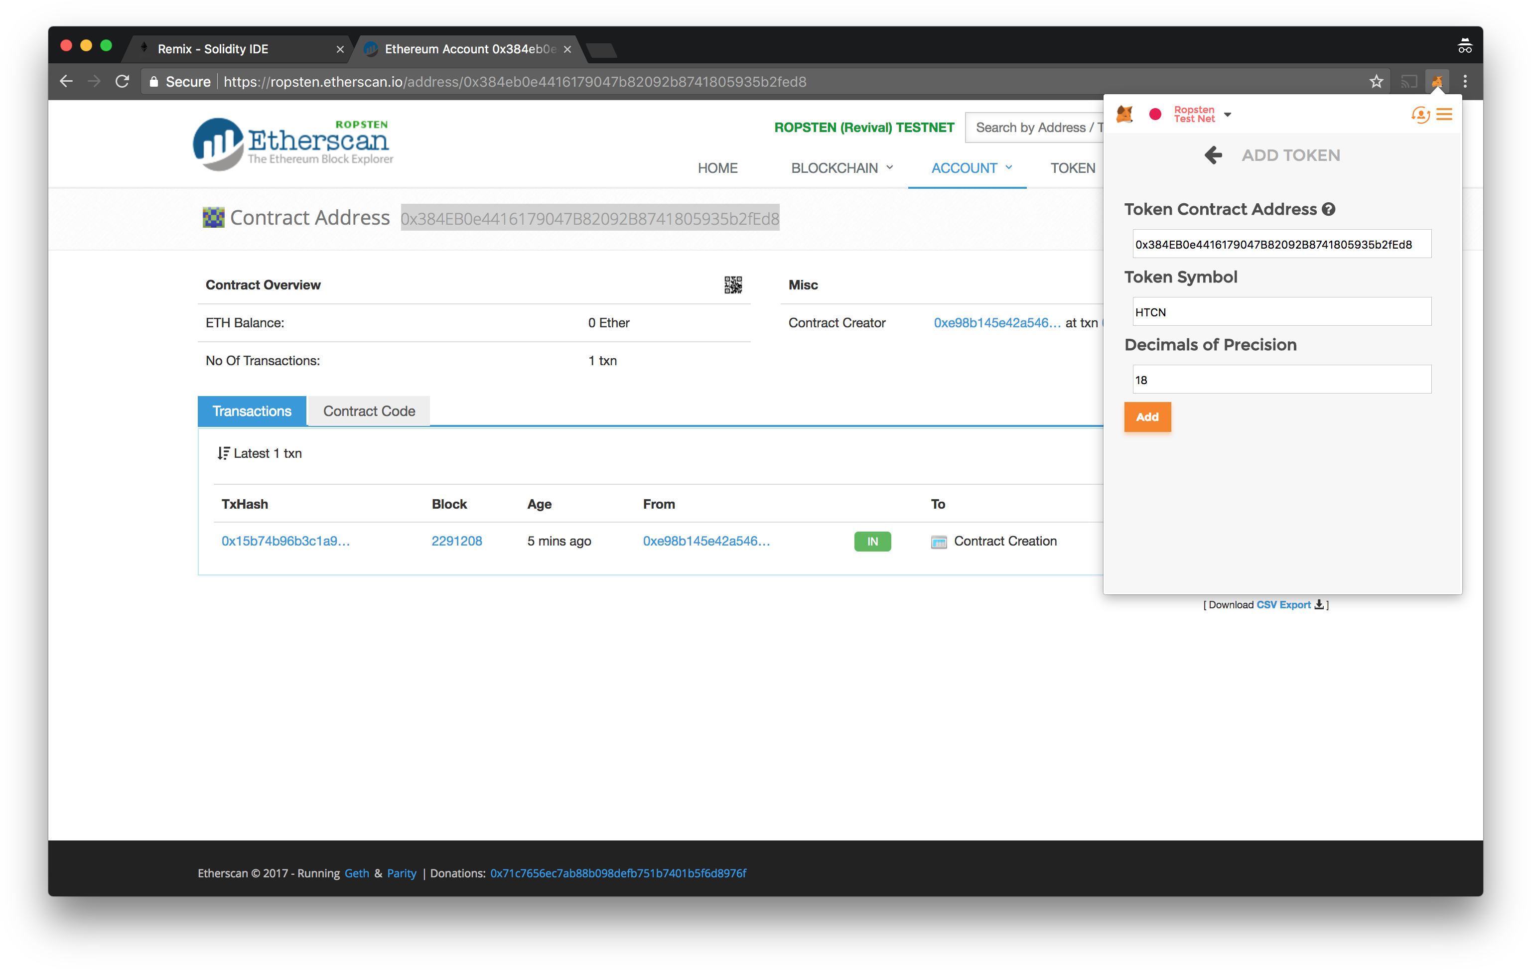Open the account switcher icon in MetaMask
This screenshot has height=970, width=1531.
[x=1420, y=115]
